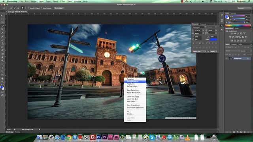The image size is (253, 142).
Task: Add a Brightness/Contrast adjustment
Action: (232, 34)
